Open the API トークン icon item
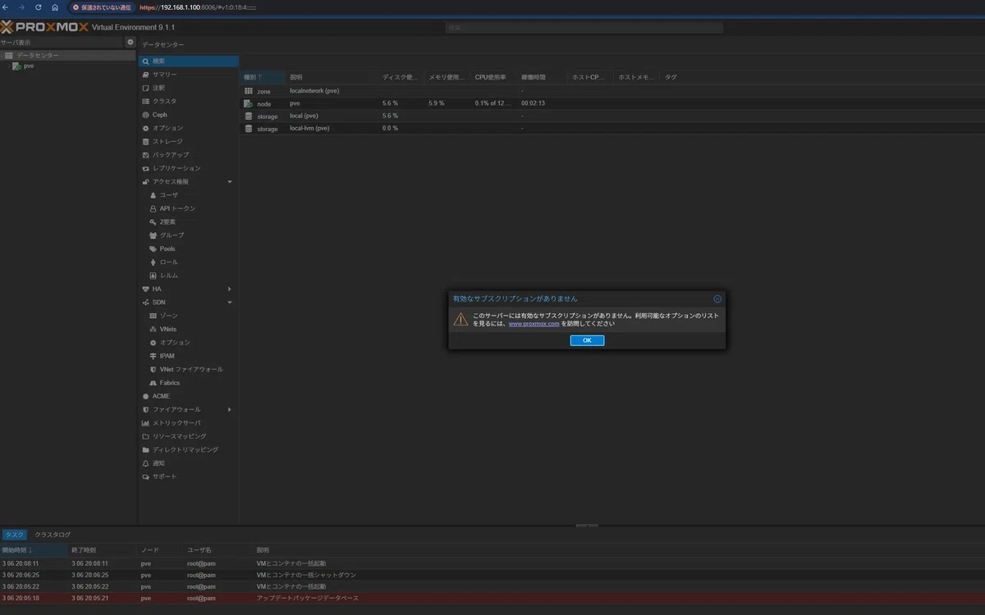Screen dimensions: 985x615 189,208
